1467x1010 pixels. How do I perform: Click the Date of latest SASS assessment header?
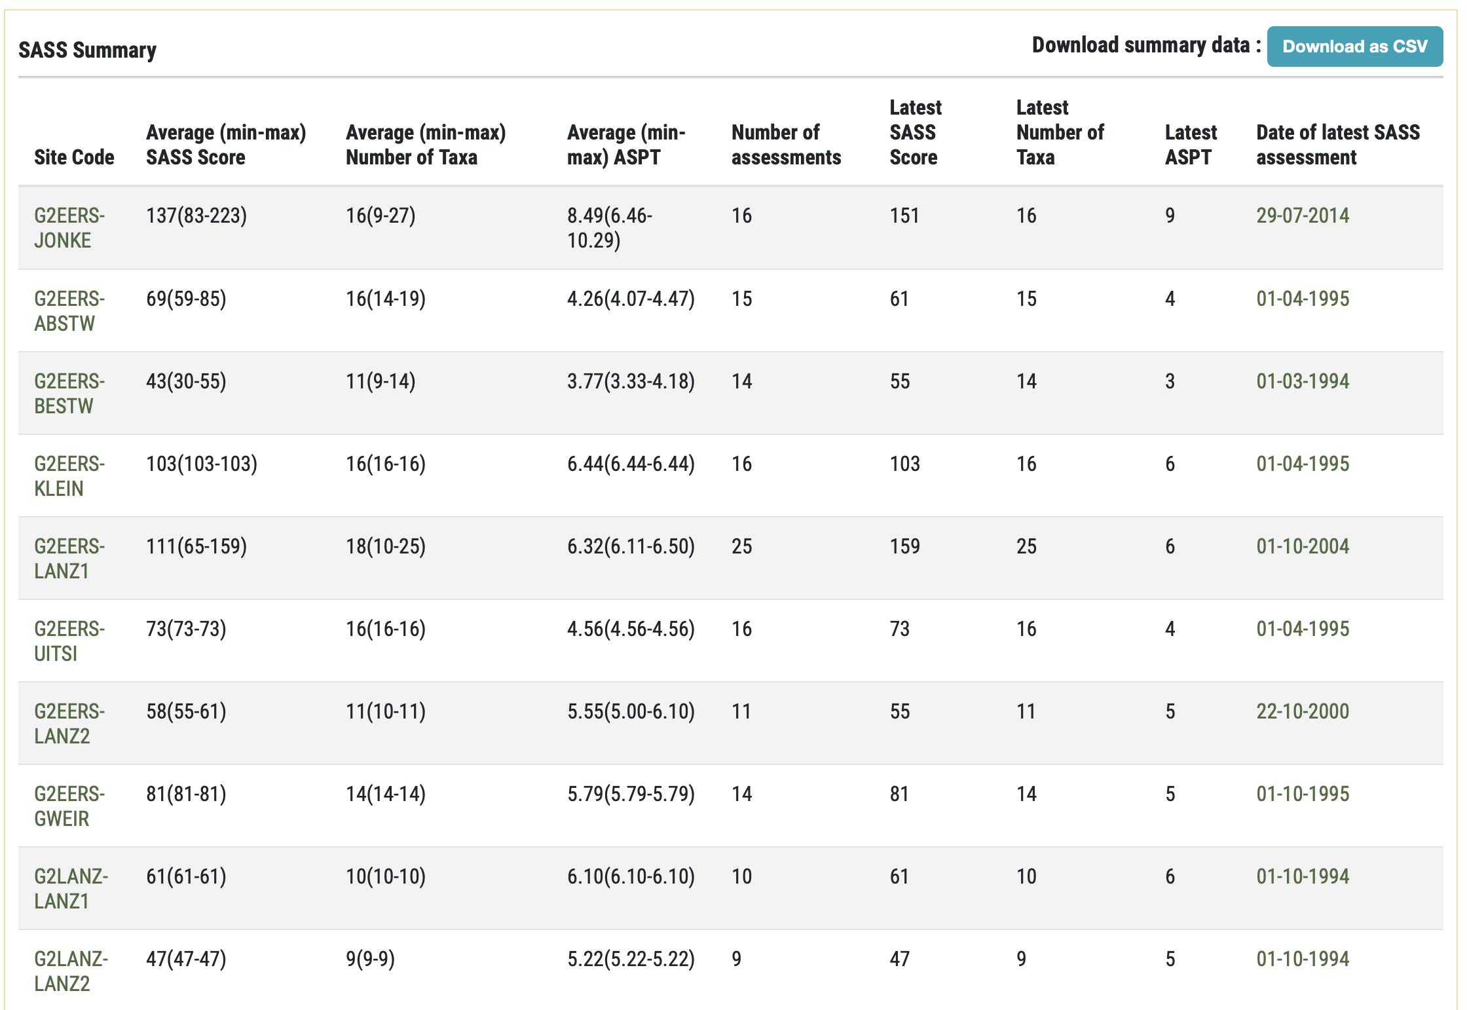coord(1338,145)
